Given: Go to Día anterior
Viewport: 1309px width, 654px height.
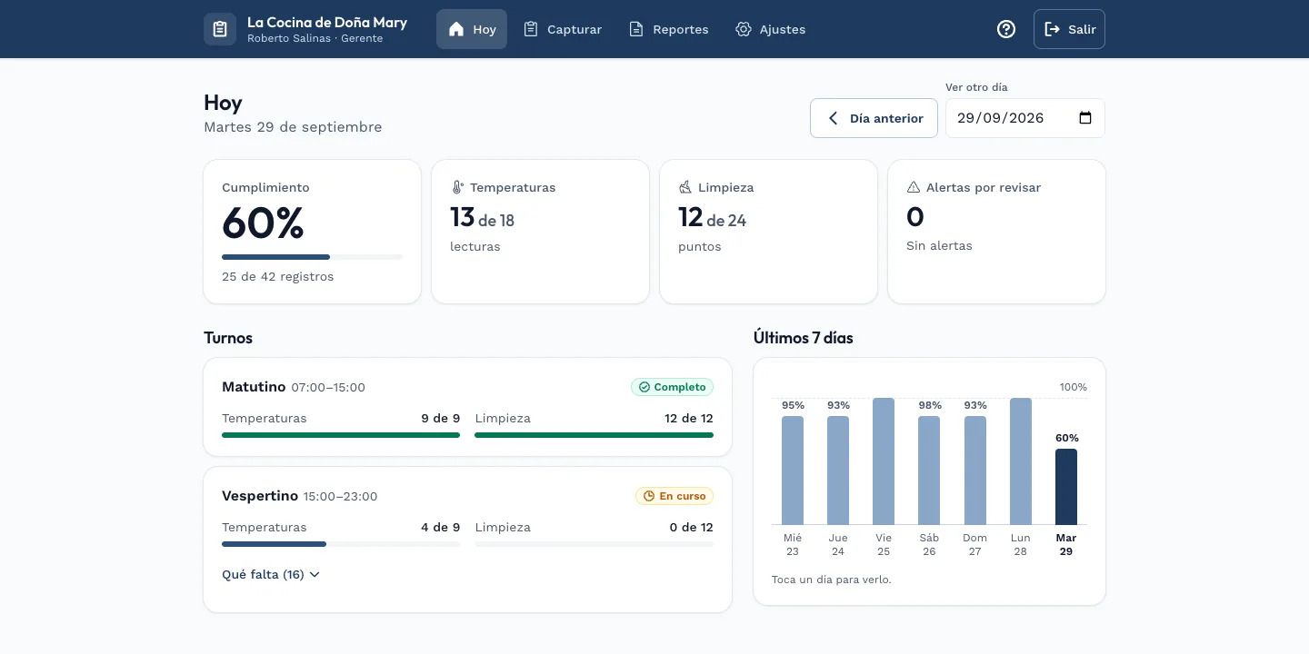Looking at the screenshot, I should point(874,118).
